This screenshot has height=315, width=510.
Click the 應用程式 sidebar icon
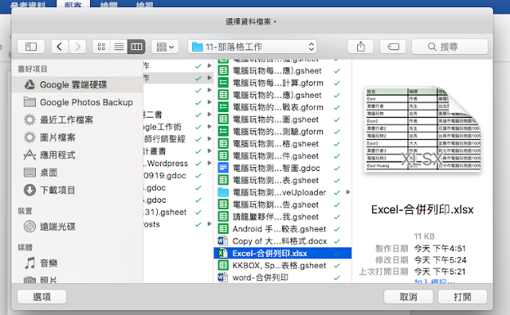pos(29,155)
